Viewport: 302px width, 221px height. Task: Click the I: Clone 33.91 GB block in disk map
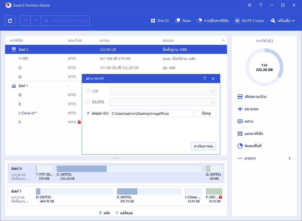[193, 196]
